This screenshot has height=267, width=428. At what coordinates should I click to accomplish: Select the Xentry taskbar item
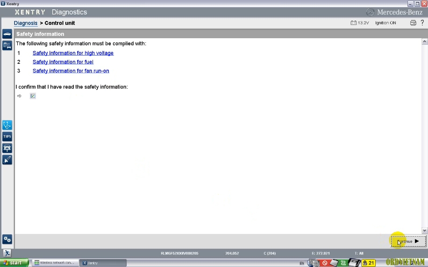coord(103,263)
